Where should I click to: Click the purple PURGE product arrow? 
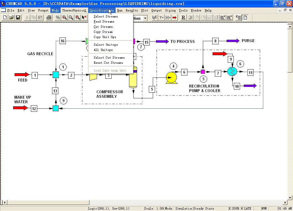click(233, 41)
